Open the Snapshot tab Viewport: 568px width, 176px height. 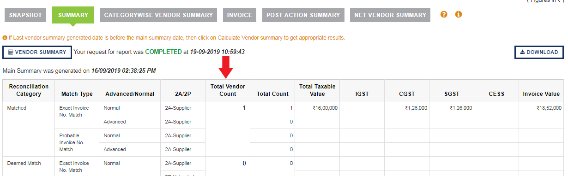click(x=25, y=15)
